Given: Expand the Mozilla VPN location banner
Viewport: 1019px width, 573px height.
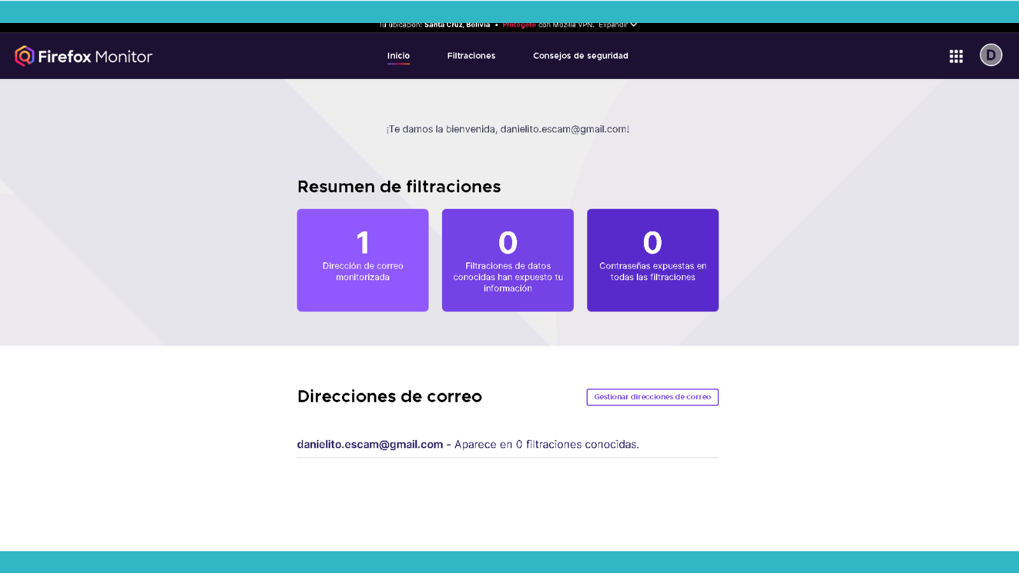Looking at the screenshot, I should (x=617, y=25).
